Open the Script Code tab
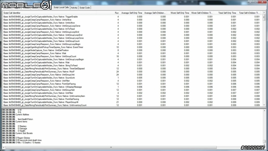268x151 pixels. (x=85, y=8)
